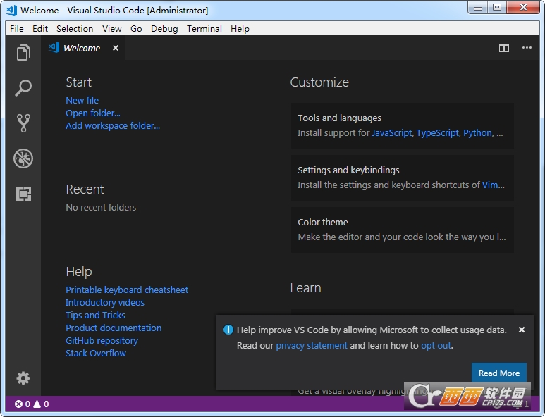Open the Explorer view in activity bar

click(x=23, y=52)
